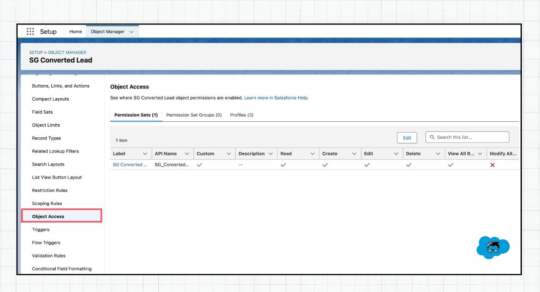Open the Custom column menu chevron

tap(229, 154)
